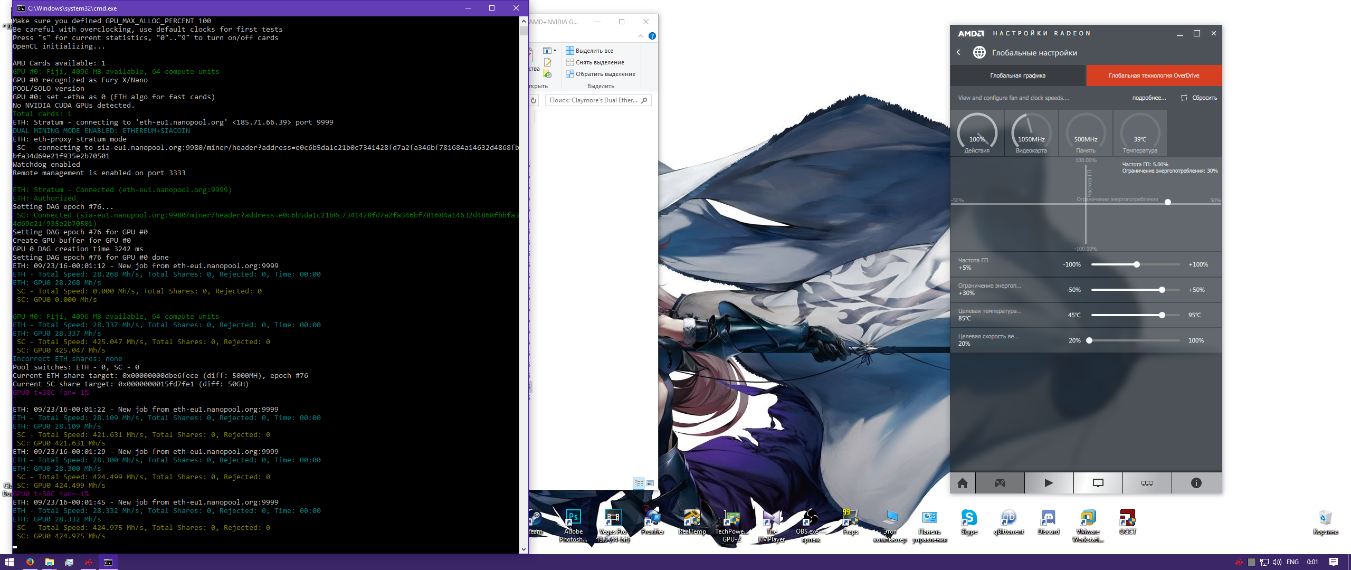Select the Глобальная технология OverDrive tab

[x=1154, y=75]
